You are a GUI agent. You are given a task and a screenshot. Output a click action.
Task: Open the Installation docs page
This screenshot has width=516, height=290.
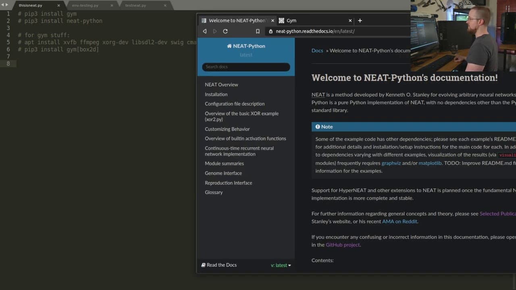216,94
